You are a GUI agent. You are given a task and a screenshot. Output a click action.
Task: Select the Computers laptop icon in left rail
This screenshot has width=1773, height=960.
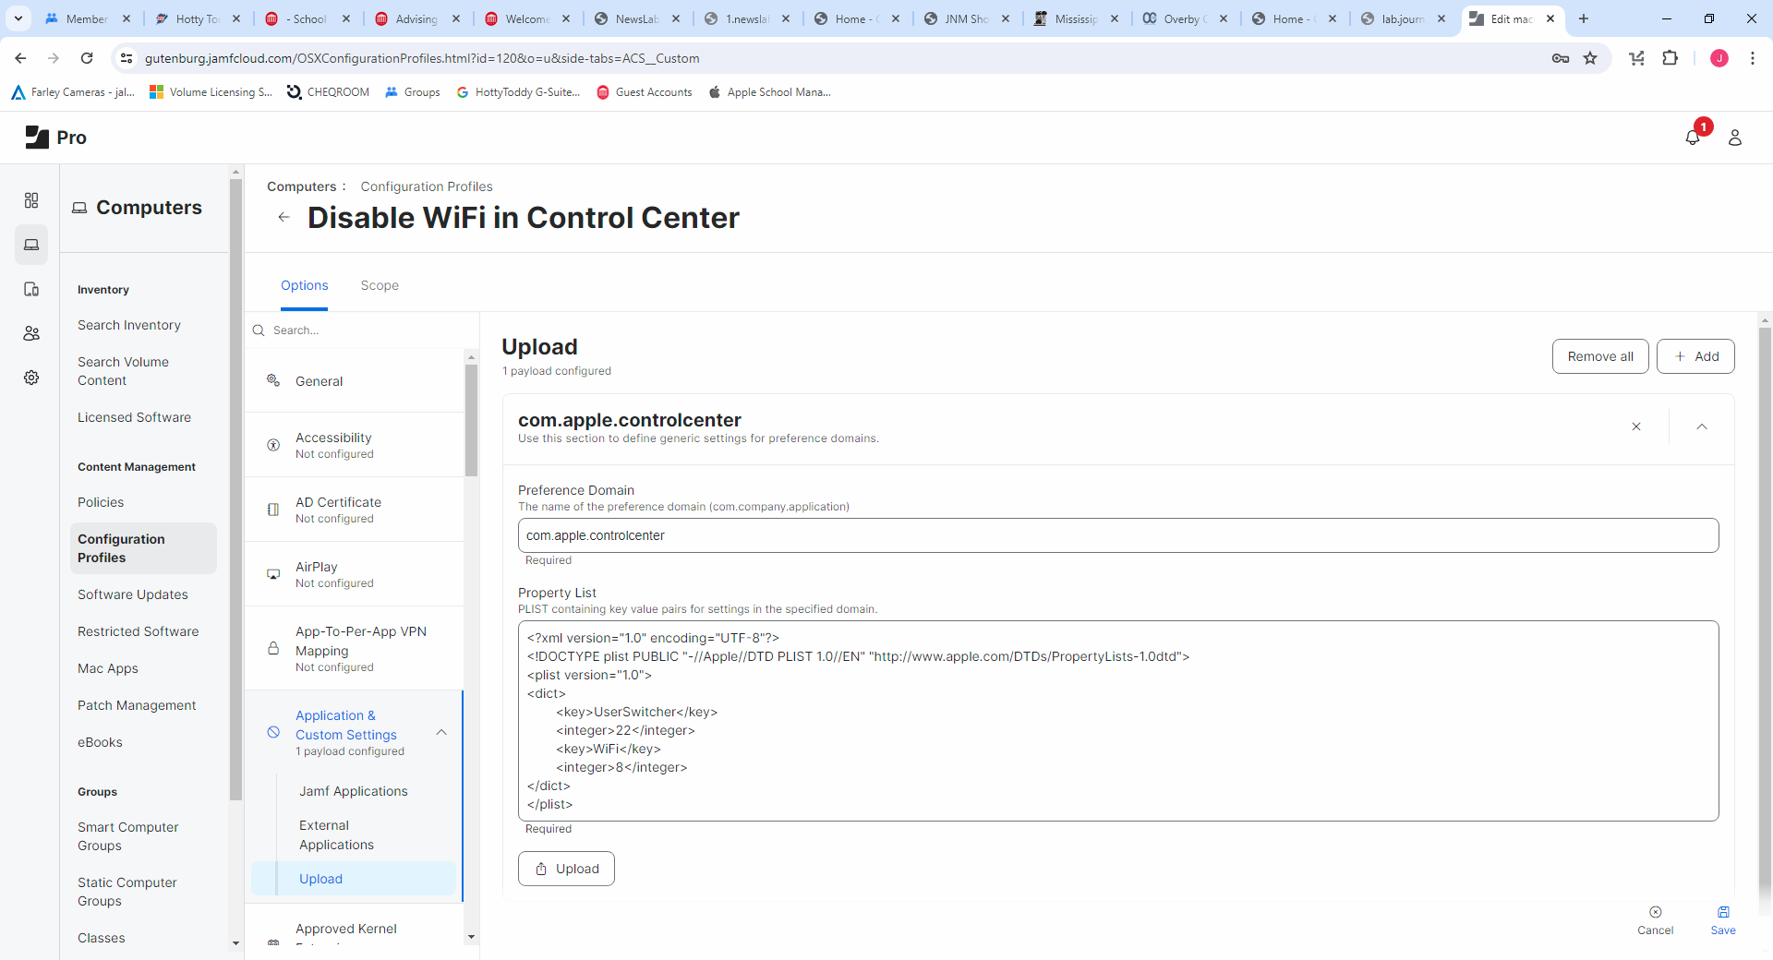pyautogui.click(x=31, y=245)
